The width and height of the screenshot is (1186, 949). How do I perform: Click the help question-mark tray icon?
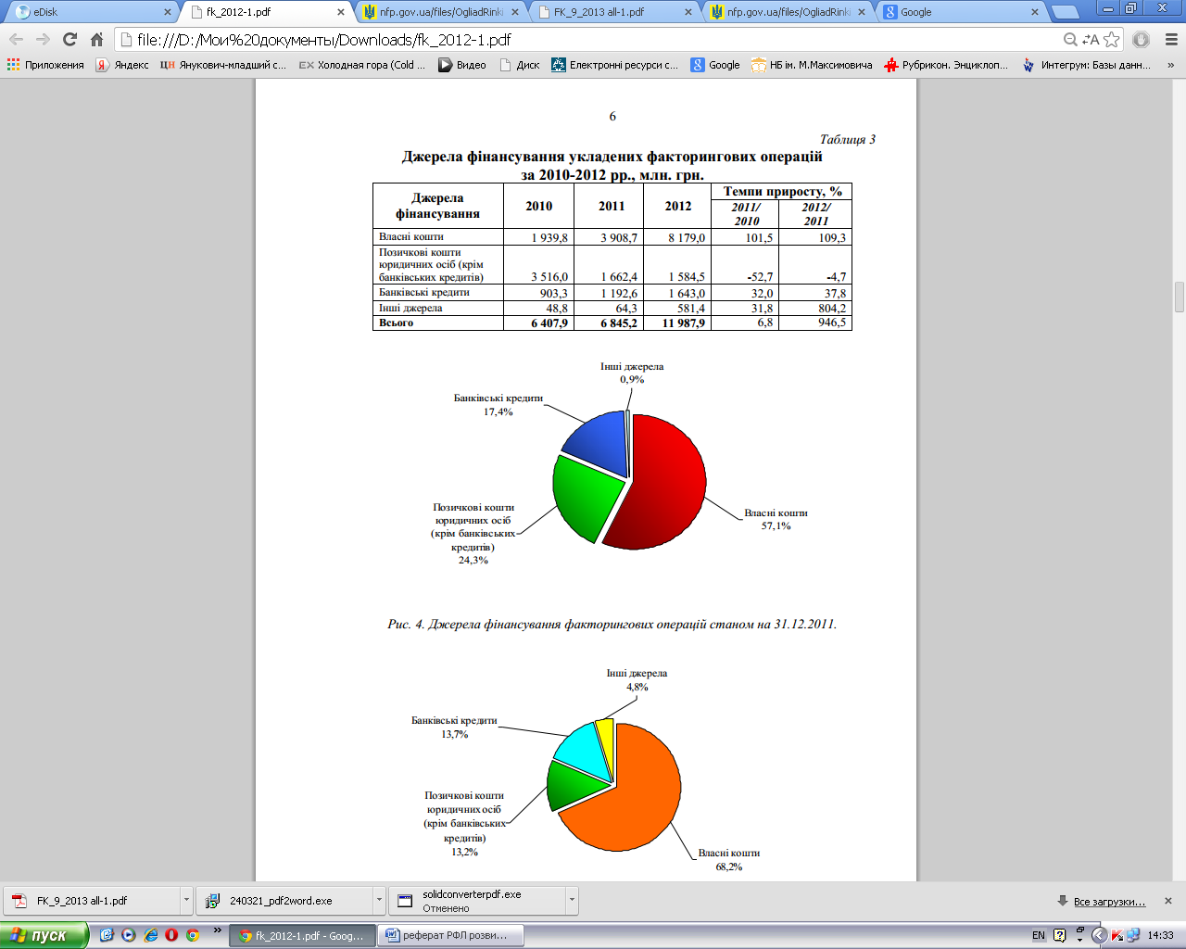(1060, 935)
